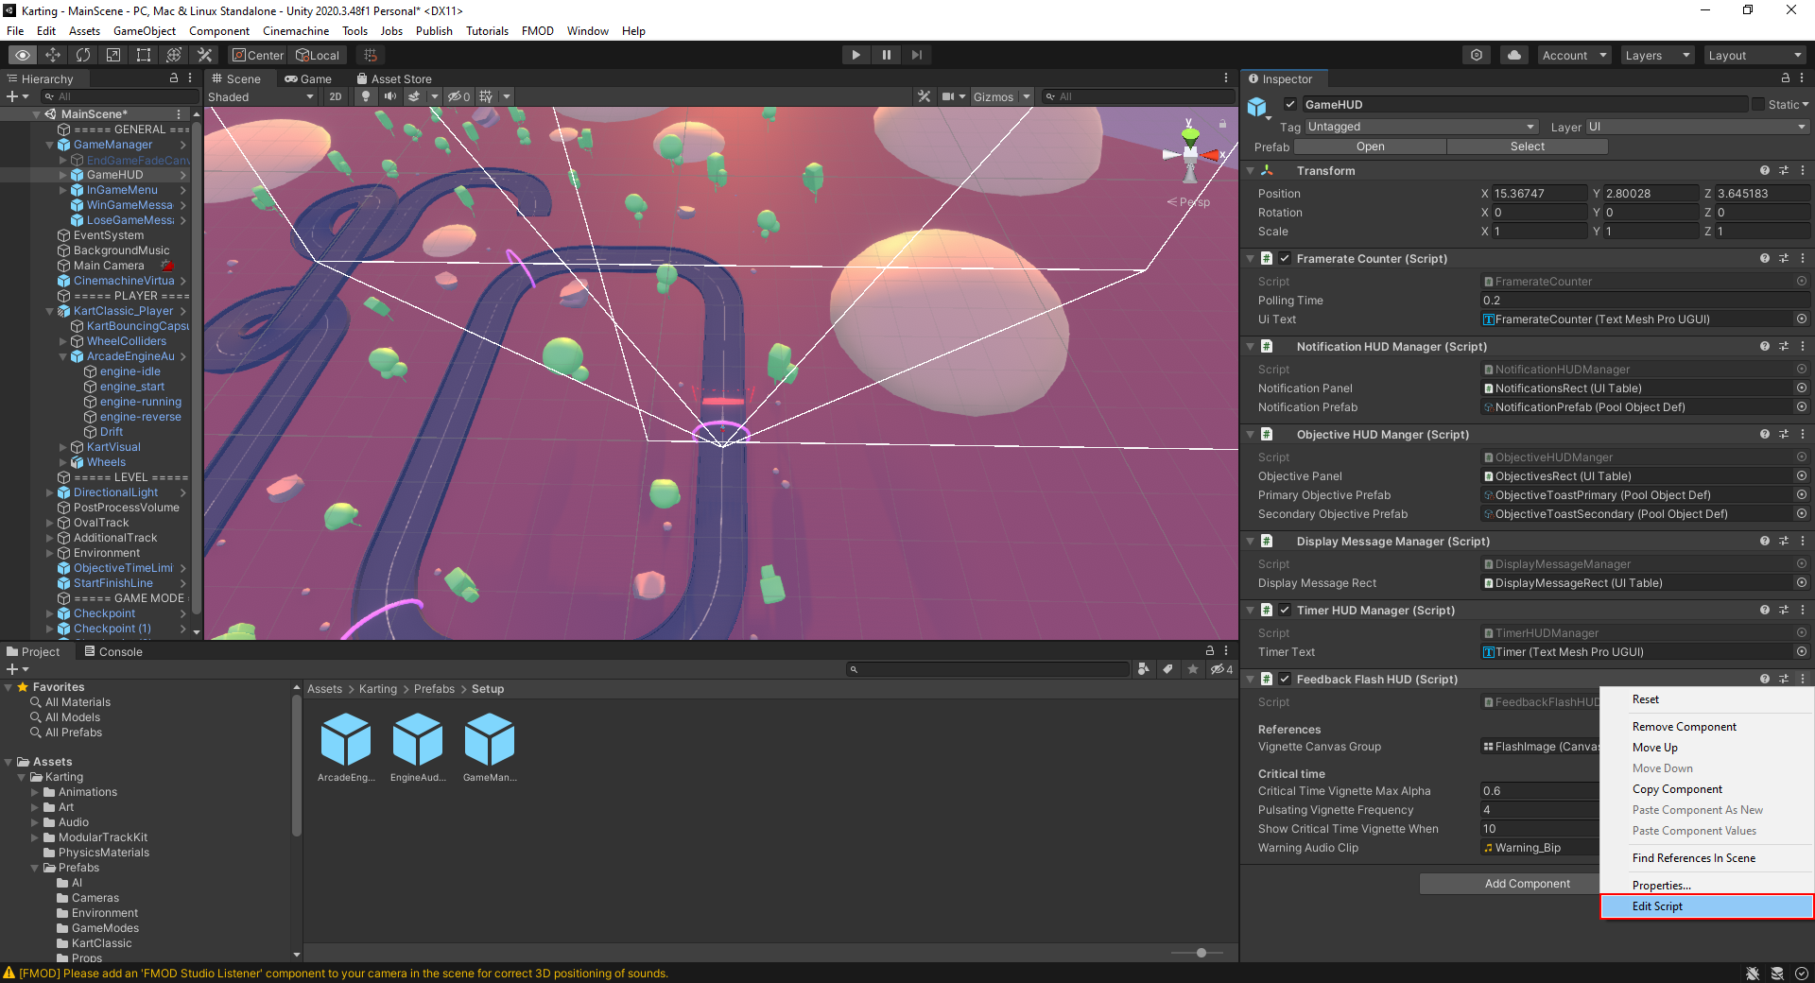Viewport: 1815px width, 983px height.
Task: Open component editor tools panel icon
Action: pos(925,96)
